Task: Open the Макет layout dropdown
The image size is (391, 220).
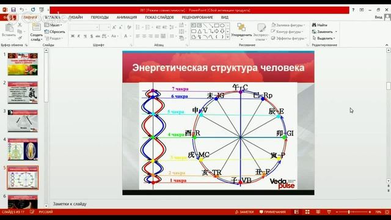Action: pos(53,25)
